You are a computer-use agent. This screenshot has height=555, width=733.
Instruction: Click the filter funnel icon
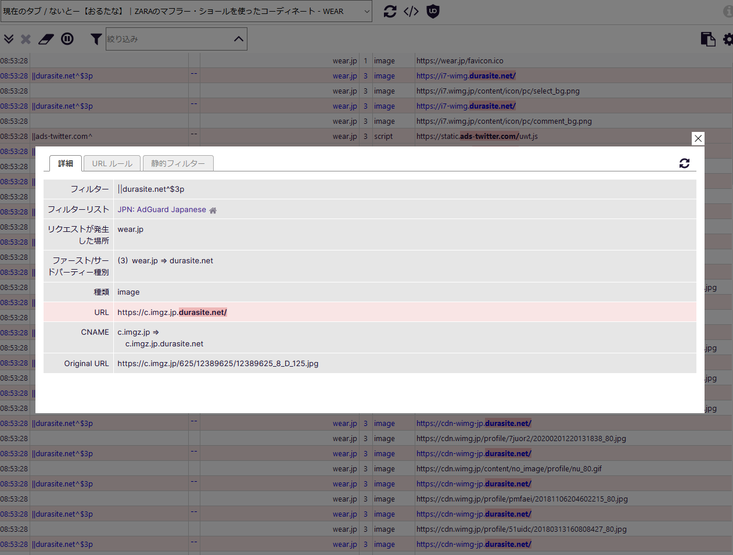pos(96,39)
